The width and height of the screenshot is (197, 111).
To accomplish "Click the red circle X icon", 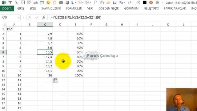I will 151,2.
